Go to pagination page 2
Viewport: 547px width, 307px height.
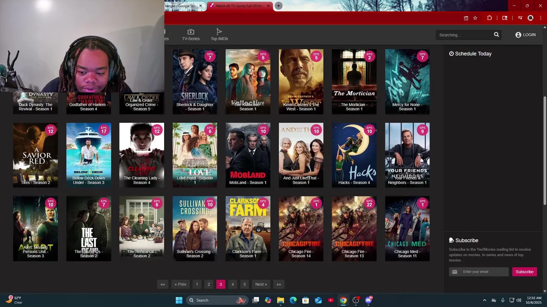click(x=209, y=284)
